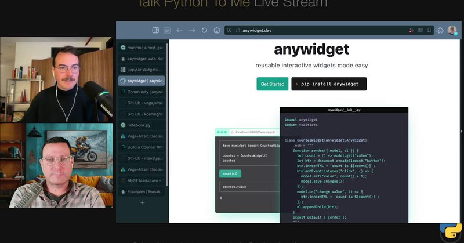Screen dimensions: 464x243
Task: Open the tracking protection shield icon
Action: [229, 30]
